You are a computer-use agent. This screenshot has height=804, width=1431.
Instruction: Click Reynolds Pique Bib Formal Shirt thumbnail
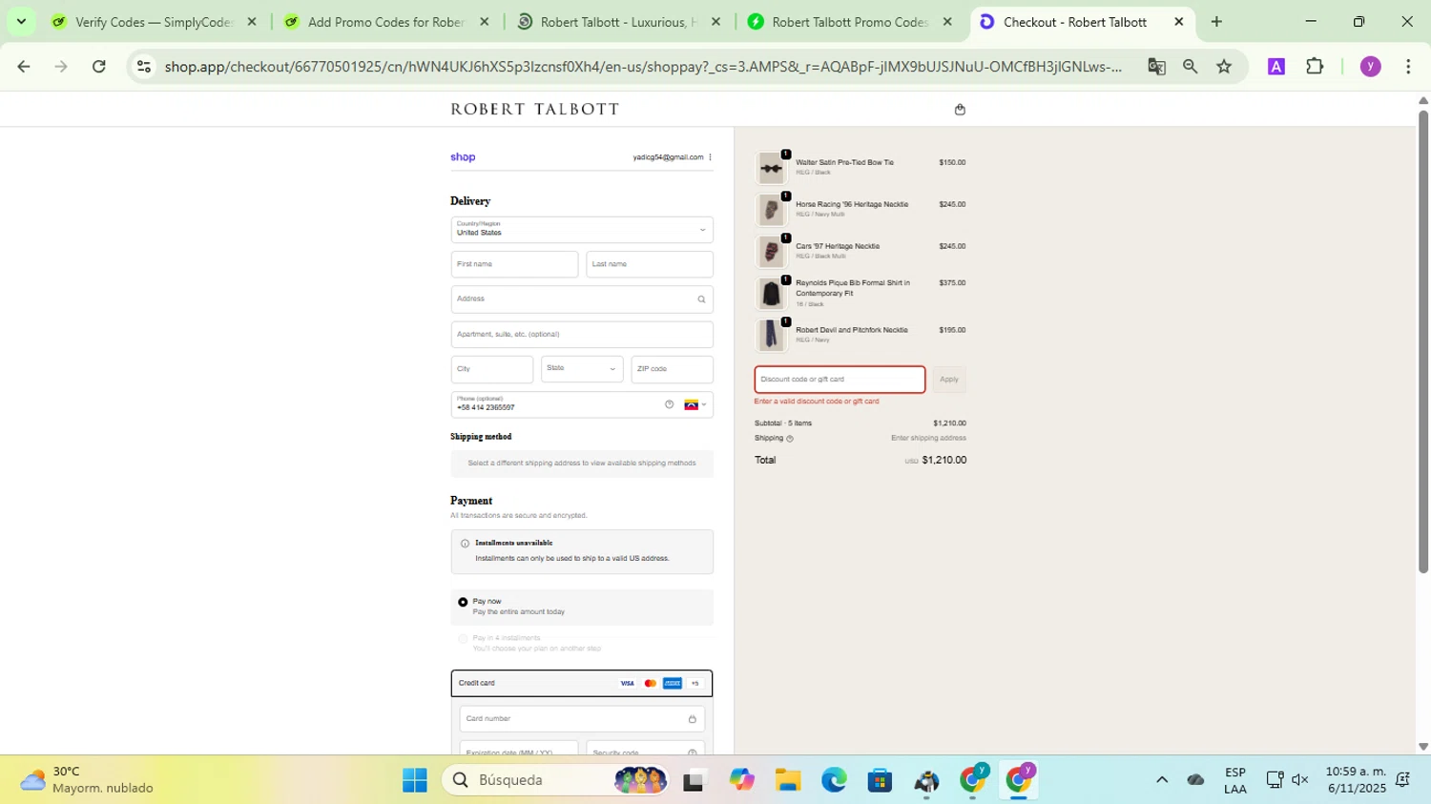(x=771, y=294)
